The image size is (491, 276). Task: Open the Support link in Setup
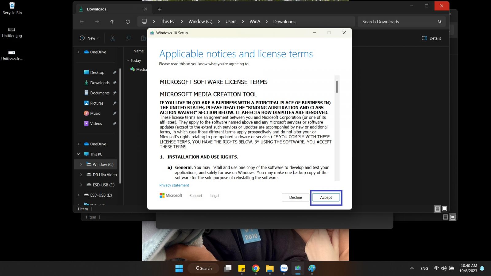point(196,196)
